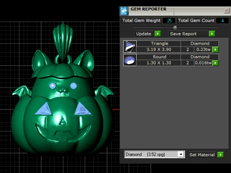This screenshot has height=173, width=231.
Task: Click the 0.23tw weight cell
Action: point(203,49)
